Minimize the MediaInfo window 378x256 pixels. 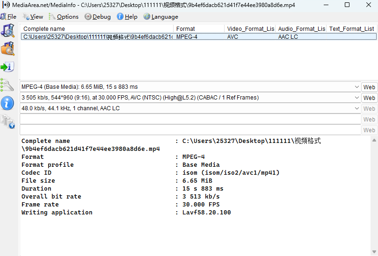(326, 5)
